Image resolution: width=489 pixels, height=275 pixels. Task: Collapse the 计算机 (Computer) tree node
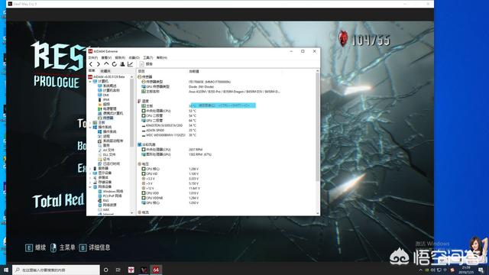(x=91, y=81)
